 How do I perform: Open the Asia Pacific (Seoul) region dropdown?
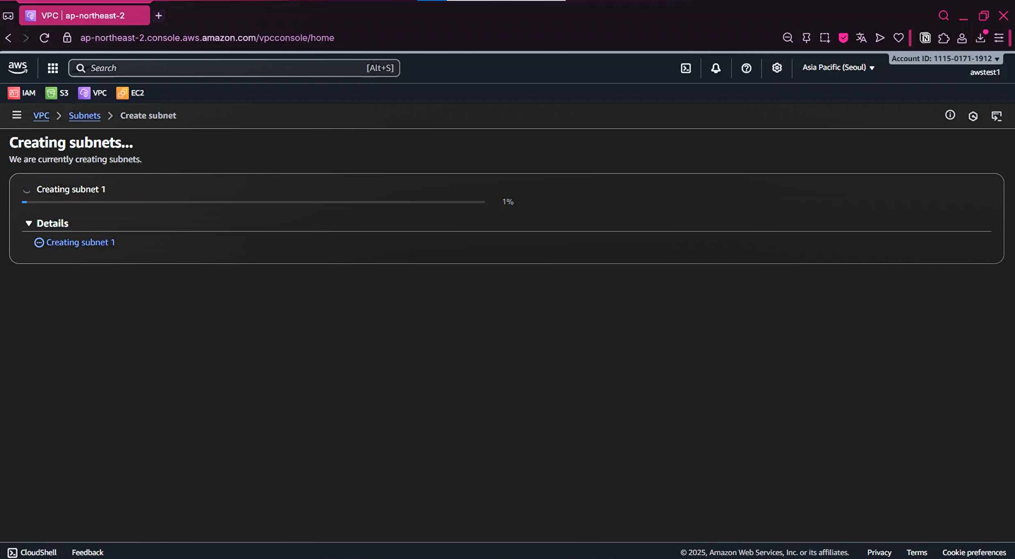pos(838,68)
